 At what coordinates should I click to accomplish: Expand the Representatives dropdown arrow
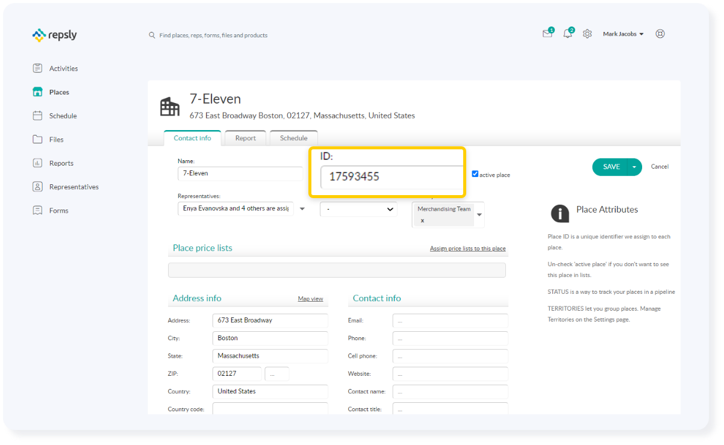(x=302, y=209)
